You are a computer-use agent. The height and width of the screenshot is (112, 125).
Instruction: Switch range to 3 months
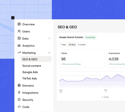(82, 44)
